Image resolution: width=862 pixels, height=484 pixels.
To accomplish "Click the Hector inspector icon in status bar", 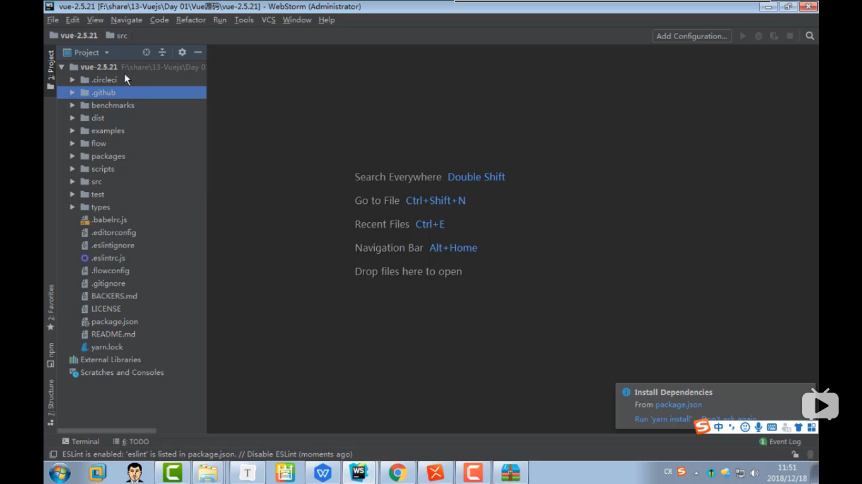I will pos(810,454).
